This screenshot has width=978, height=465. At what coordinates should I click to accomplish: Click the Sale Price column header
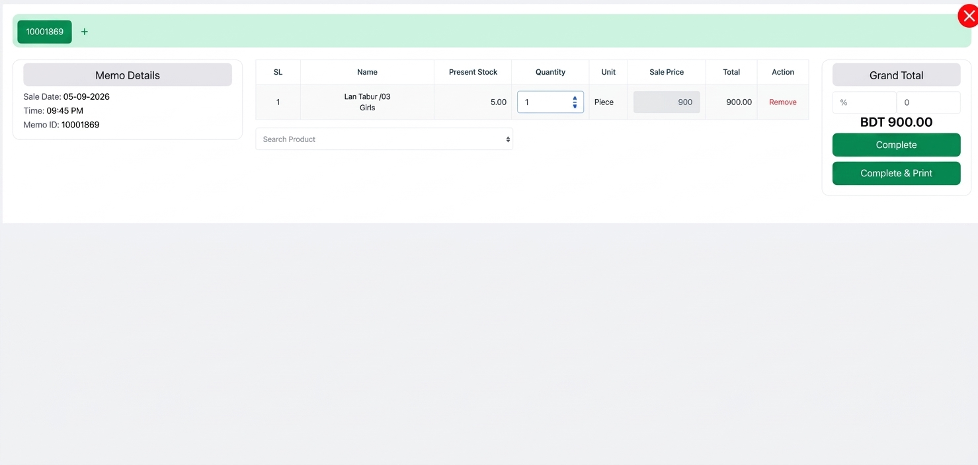point(667,72)
